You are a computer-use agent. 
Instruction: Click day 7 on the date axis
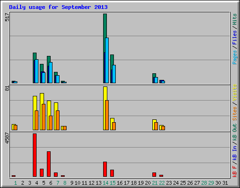58,183
